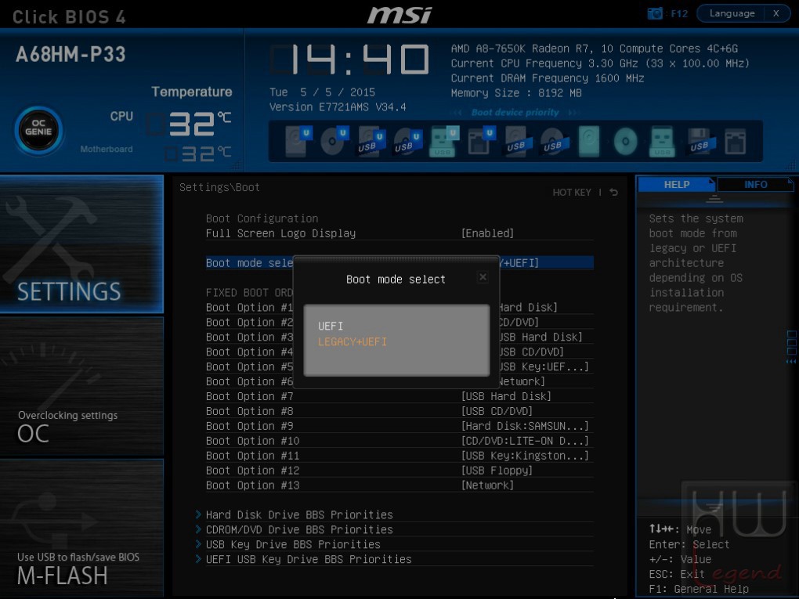Screen dimensions: 799x599
Task: Select the Boot Option #3 row label
Action: [249, 337]
